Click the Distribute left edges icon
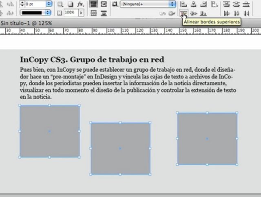Viewport: 261px width, 197px height. point(226,13)
